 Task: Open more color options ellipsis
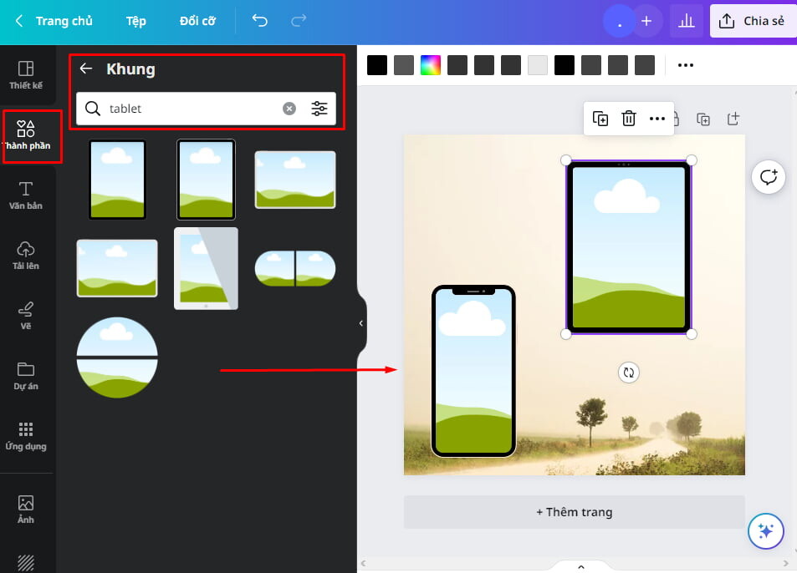[x=685, y=65]
